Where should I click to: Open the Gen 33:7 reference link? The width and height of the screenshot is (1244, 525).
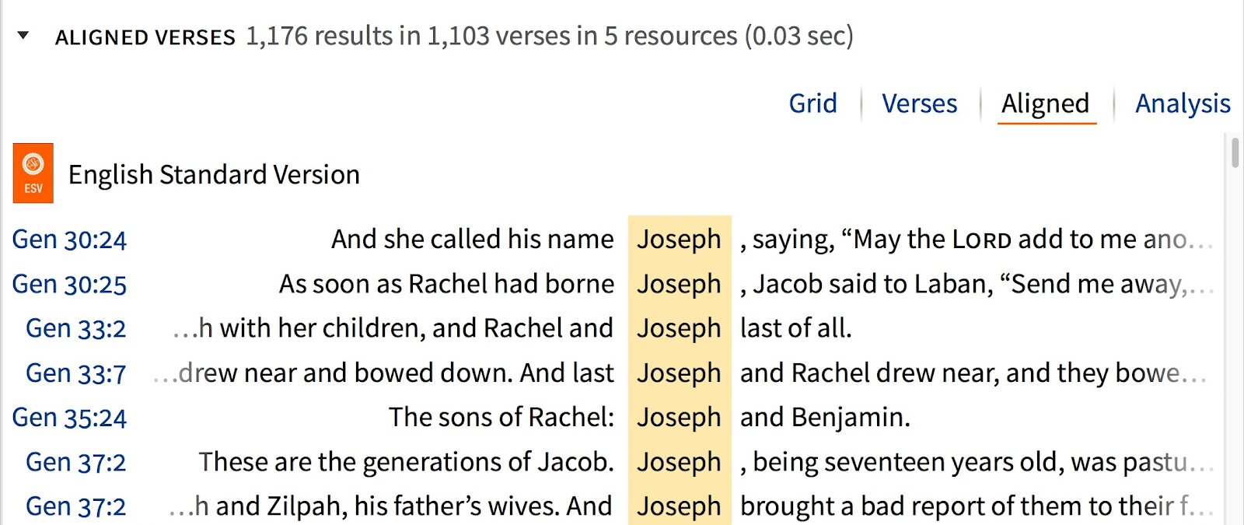76,373
